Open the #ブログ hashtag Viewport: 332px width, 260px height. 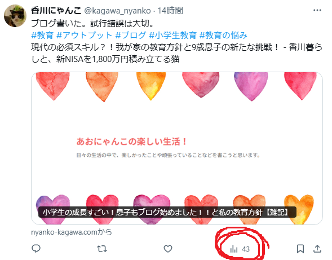(x=131, y=35)
